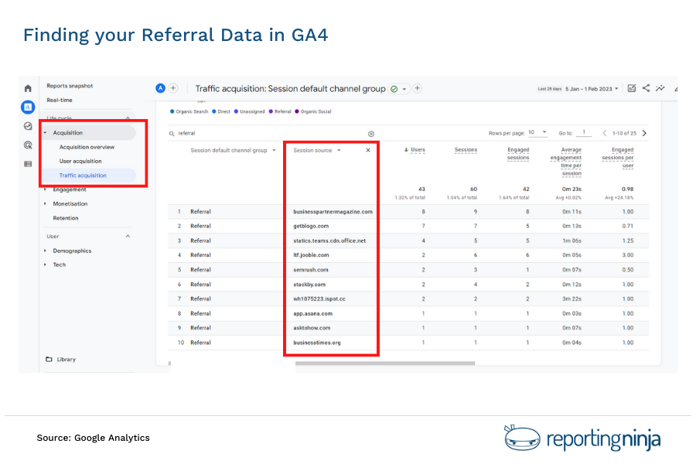Click statics.teams.cdn.office.net source cell
This screenshot has width=696, height=464.
click(x=329, y=241)
